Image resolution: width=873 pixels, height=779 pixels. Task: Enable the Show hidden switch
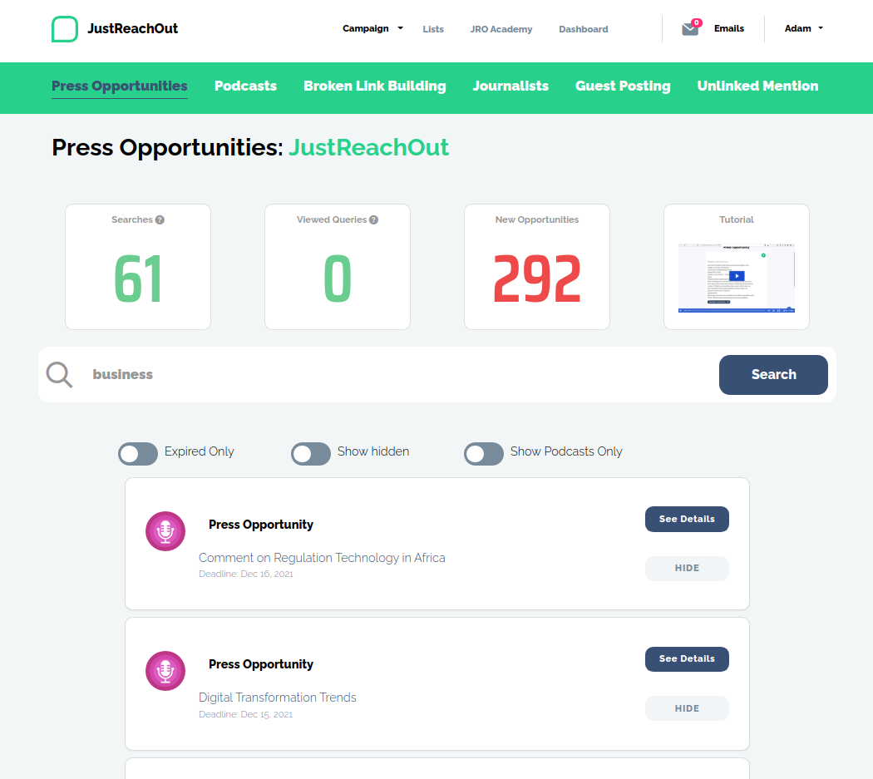[x=311, y=454]
